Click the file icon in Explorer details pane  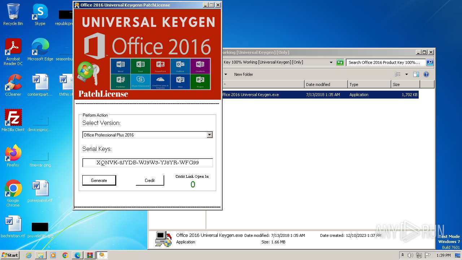point(163,239)
